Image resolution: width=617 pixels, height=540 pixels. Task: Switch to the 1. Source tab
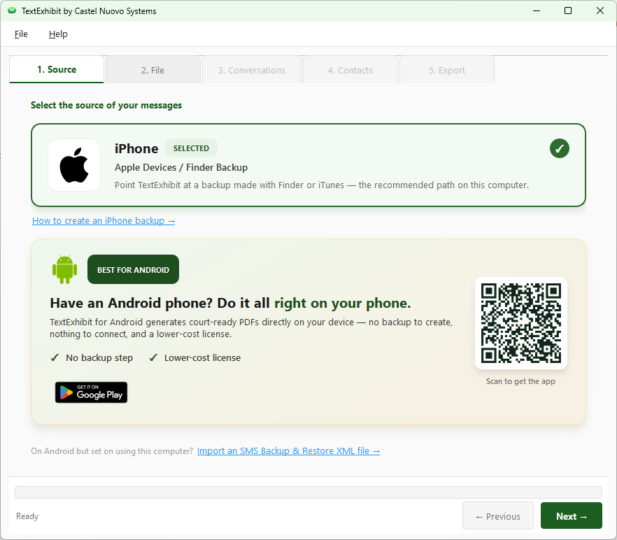57,70
